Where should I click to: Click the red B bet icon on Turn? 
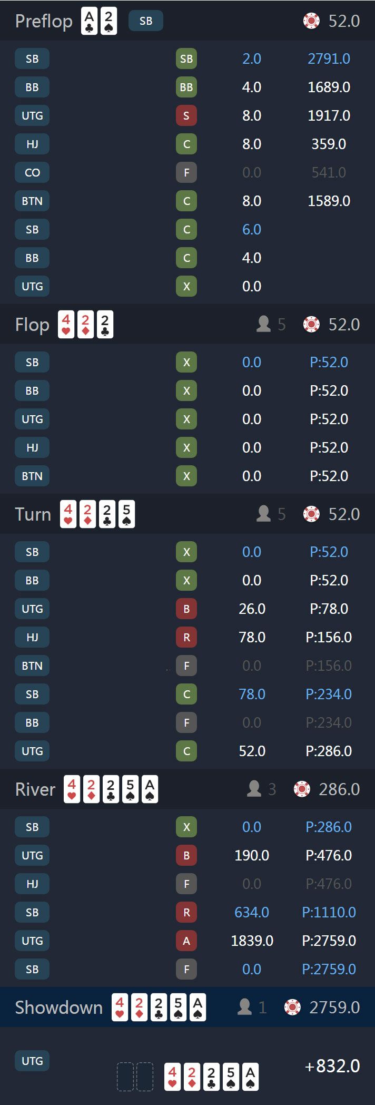coord(186,609)
